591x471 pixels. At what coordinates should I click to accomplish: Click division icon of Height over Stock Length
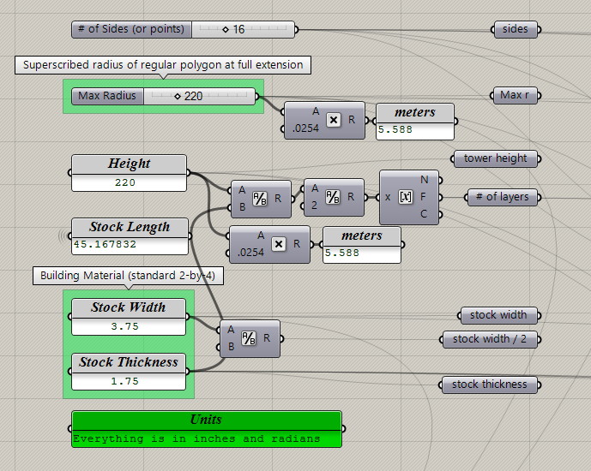[x=260, y=199]
